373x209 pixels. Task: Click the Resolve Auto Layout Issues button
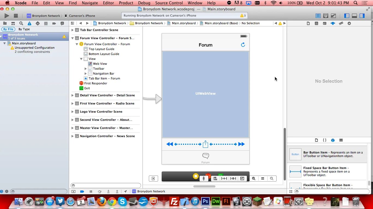(233, 179)
